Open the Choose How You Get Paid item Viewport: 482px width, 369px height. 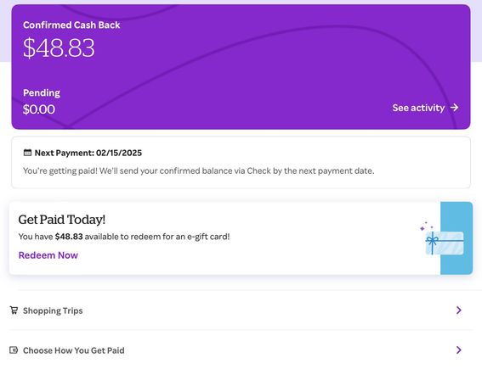click(x=241, y=350)
